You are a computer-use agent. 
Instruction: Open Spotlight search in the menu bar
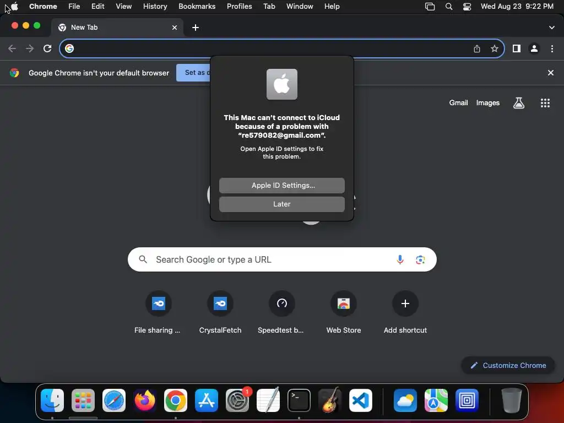click(448, 7)
